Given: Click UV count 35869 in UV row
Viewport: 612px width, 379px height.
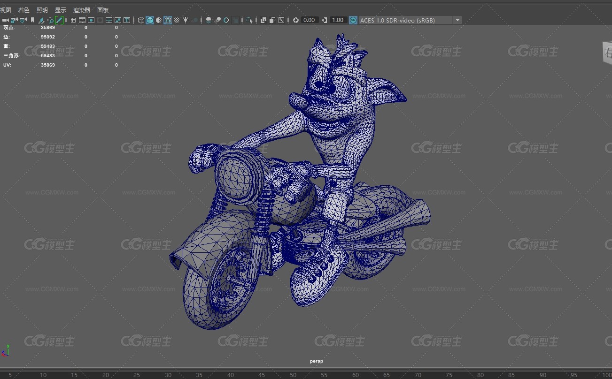Looking at the screenshot, I should point(48,65).
